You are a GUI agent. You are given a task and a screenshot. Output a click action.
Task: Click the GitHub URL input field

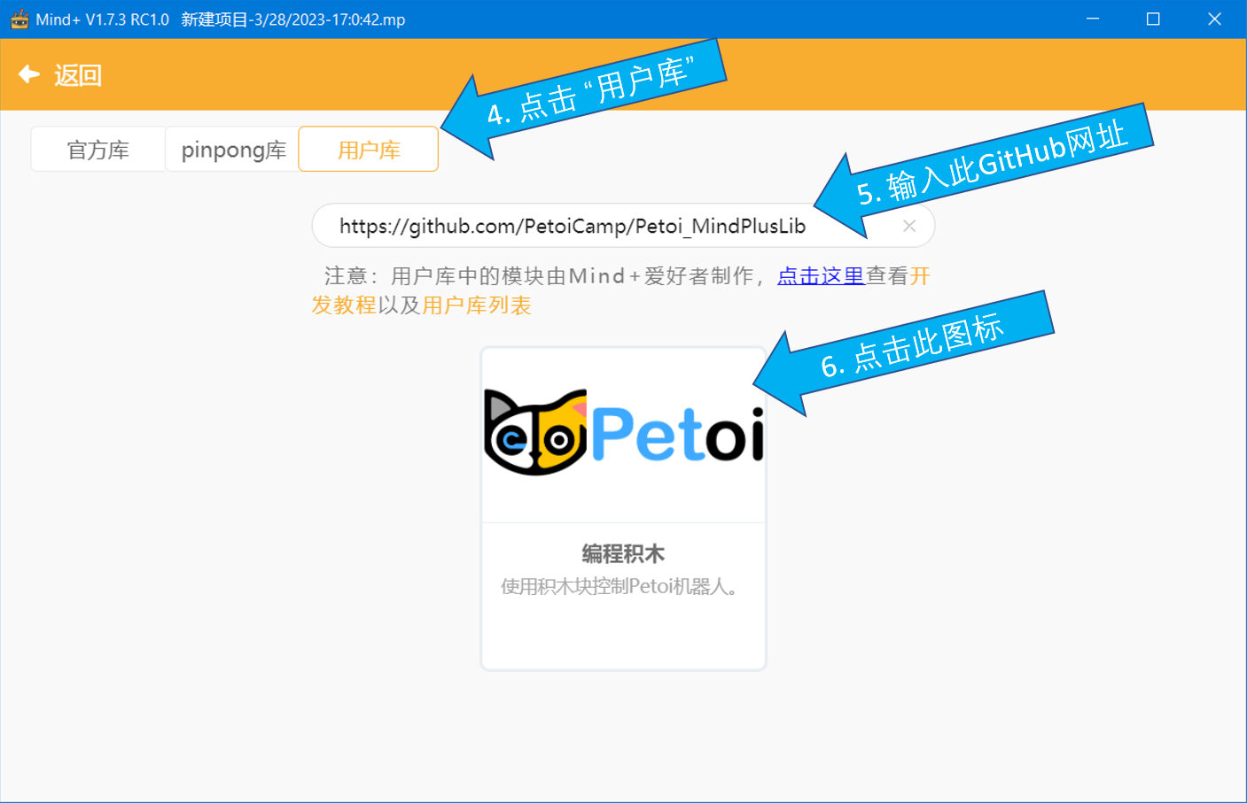tap(623, 226)
